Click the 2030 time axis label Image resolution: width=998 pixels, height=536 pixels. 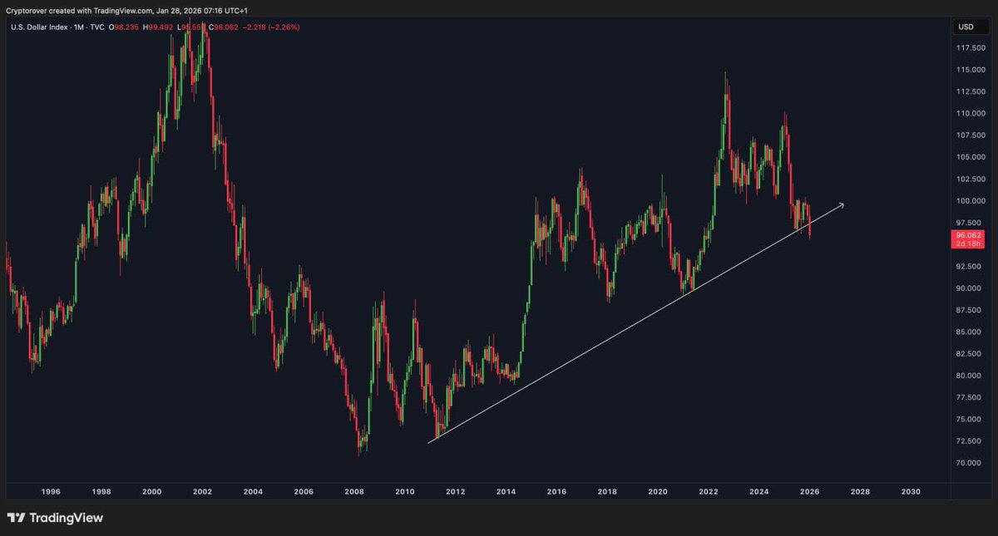911,492
